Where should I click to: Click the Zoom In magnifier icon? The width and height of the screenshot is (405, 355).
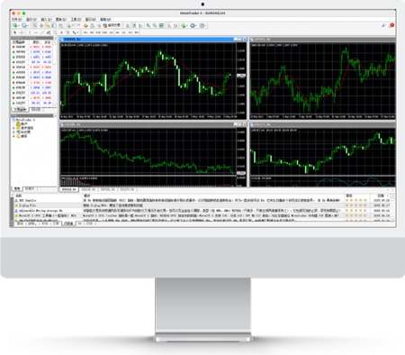(148, 25)
